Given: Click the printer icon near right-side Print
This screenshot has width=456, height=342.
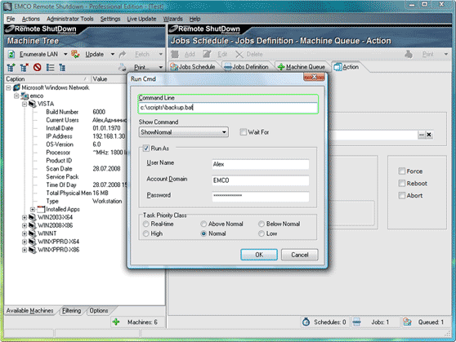Looking at the screenshot, I should [x=409, y=54].
